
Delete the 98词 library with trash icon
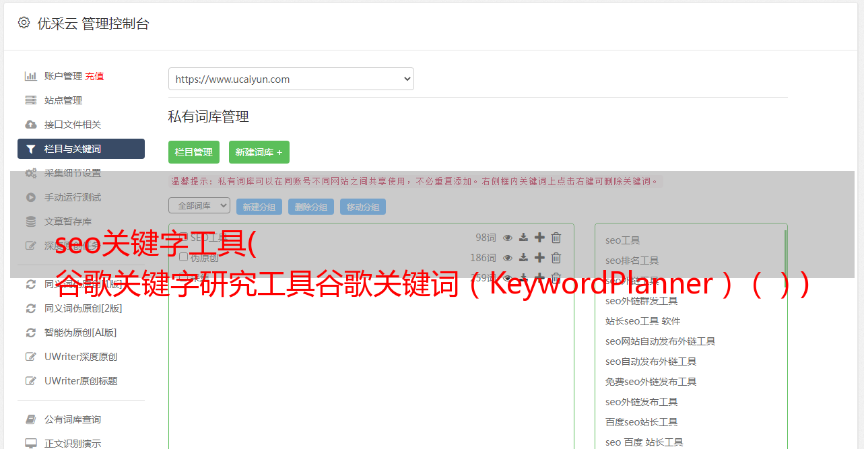556,237
